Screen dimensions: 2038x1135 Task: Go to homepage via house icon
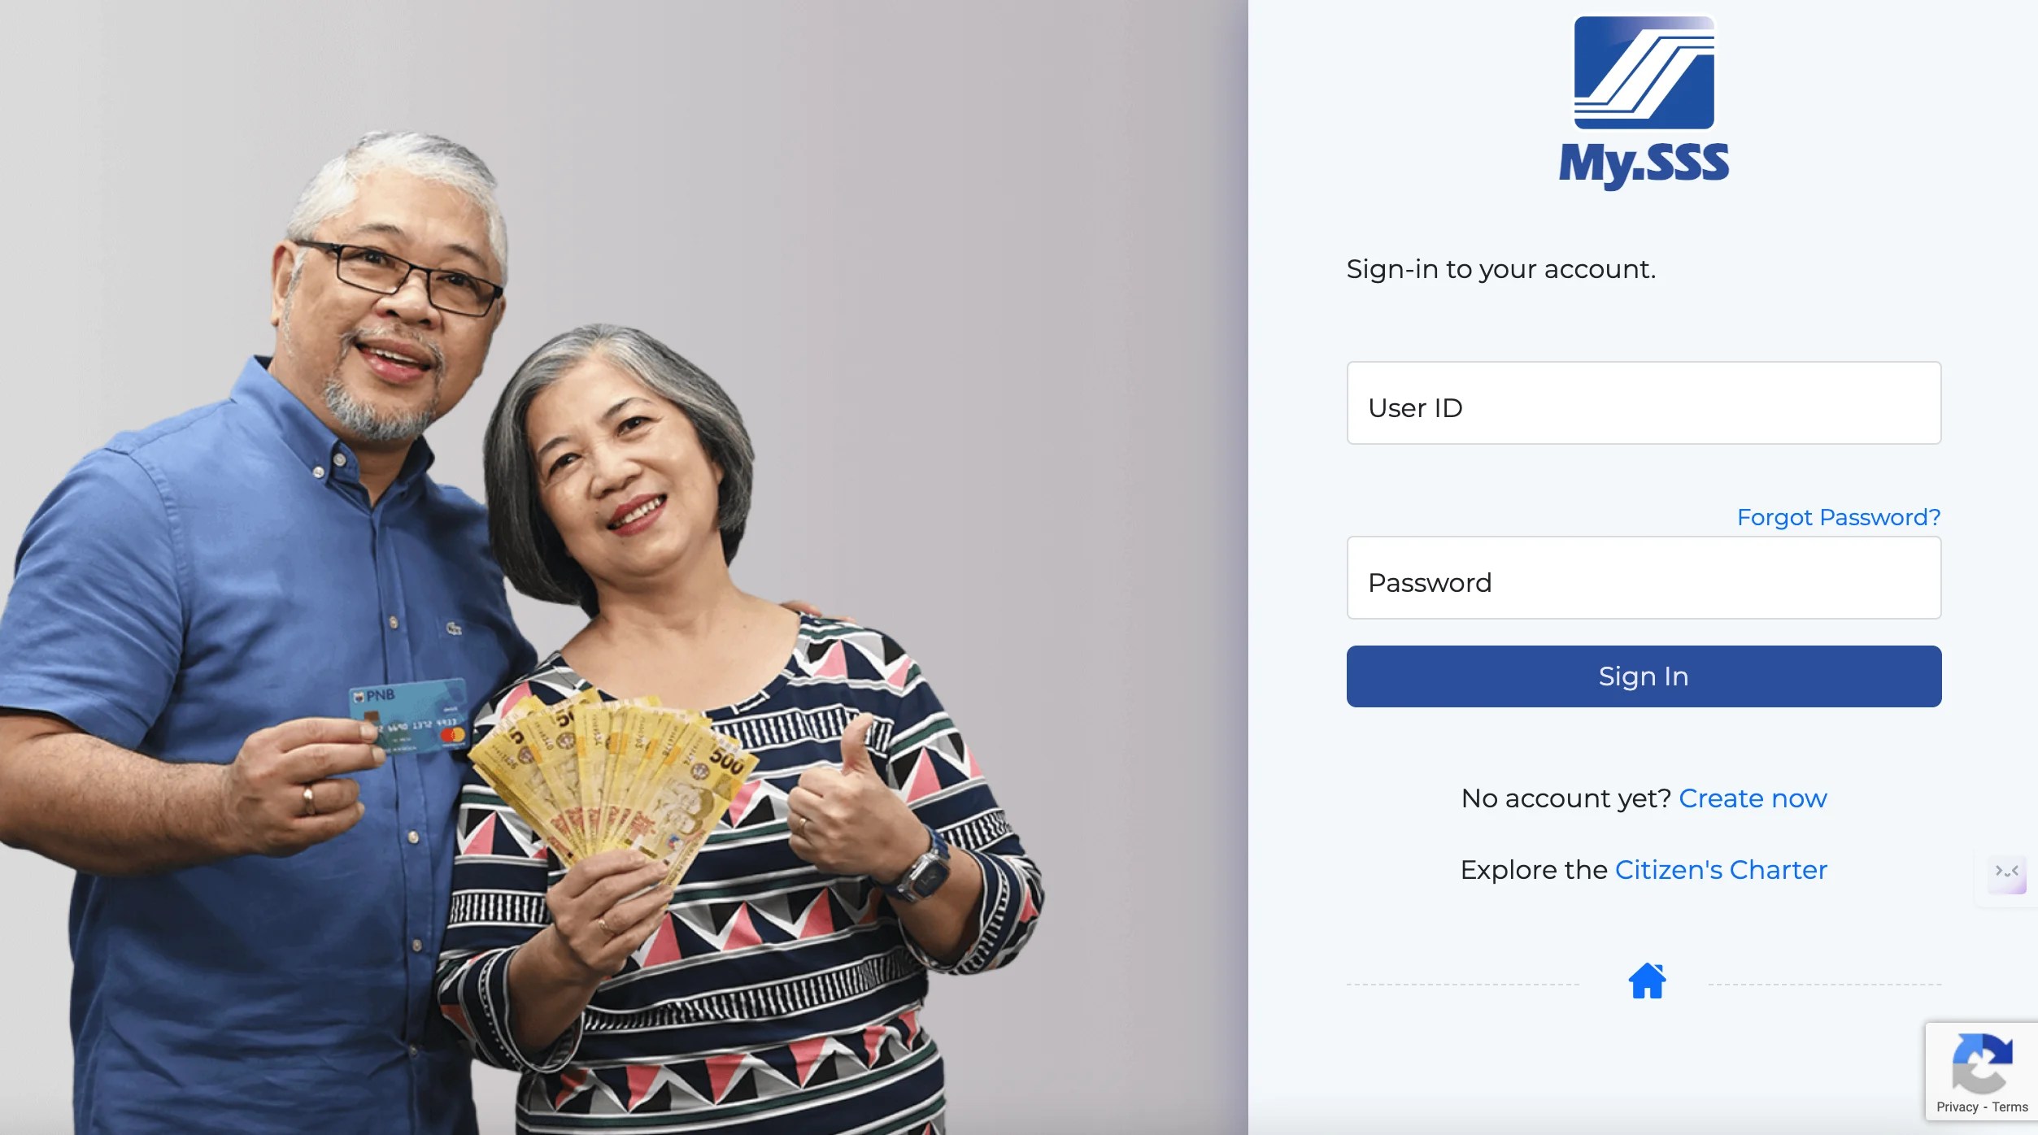[1647, 981]
